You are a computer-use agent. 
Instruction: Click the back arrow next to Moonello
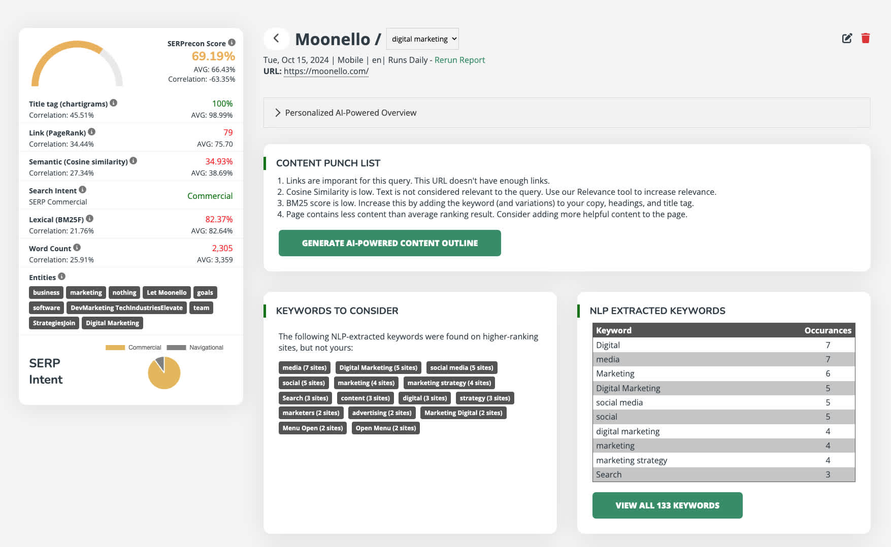[276, 38]
